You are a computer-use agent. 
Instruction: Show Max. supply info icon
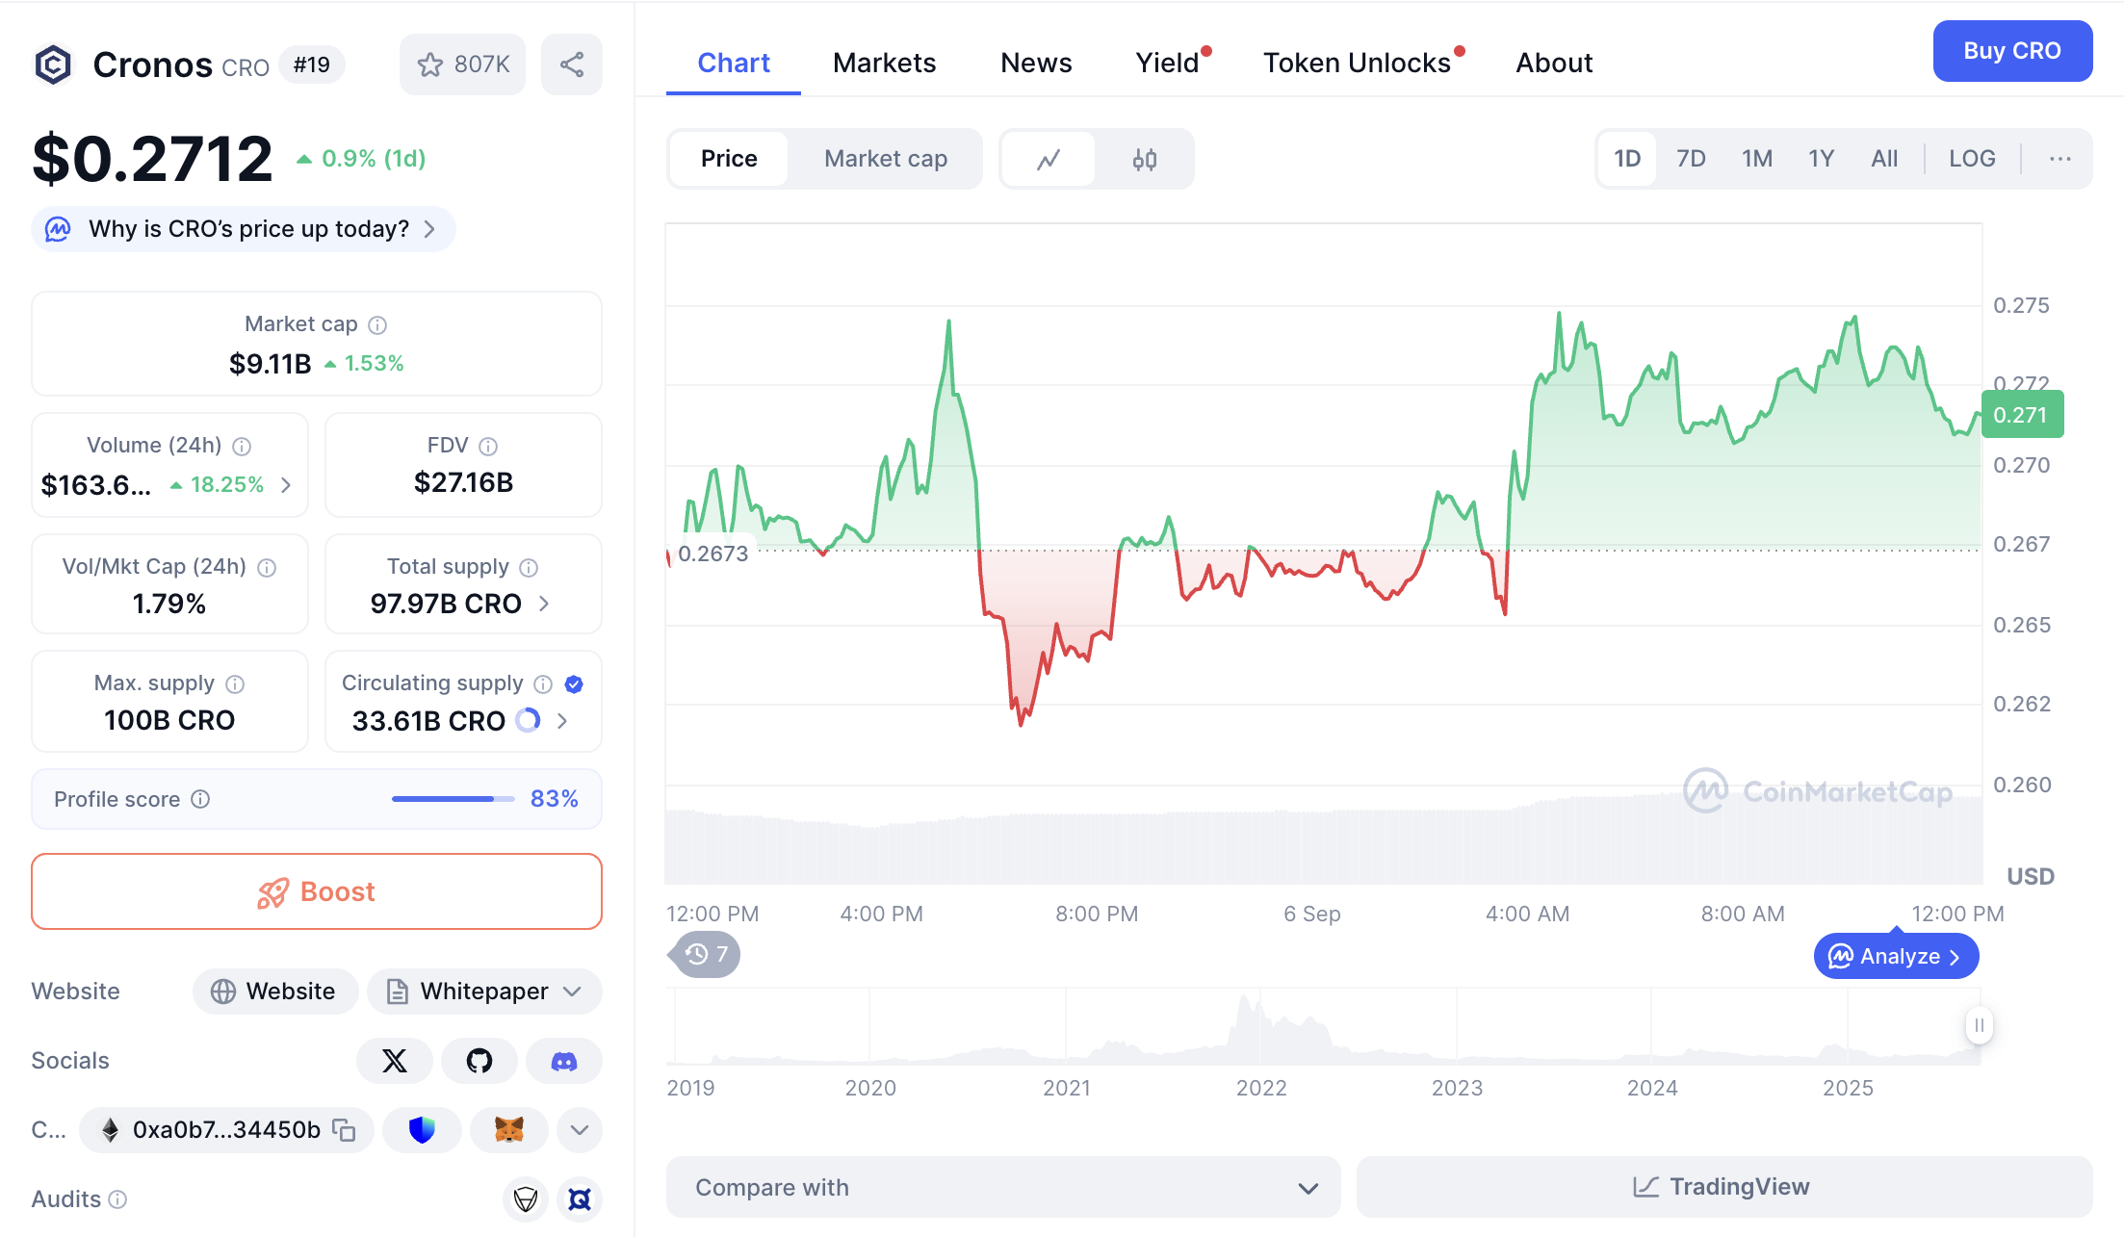point(235,684)
